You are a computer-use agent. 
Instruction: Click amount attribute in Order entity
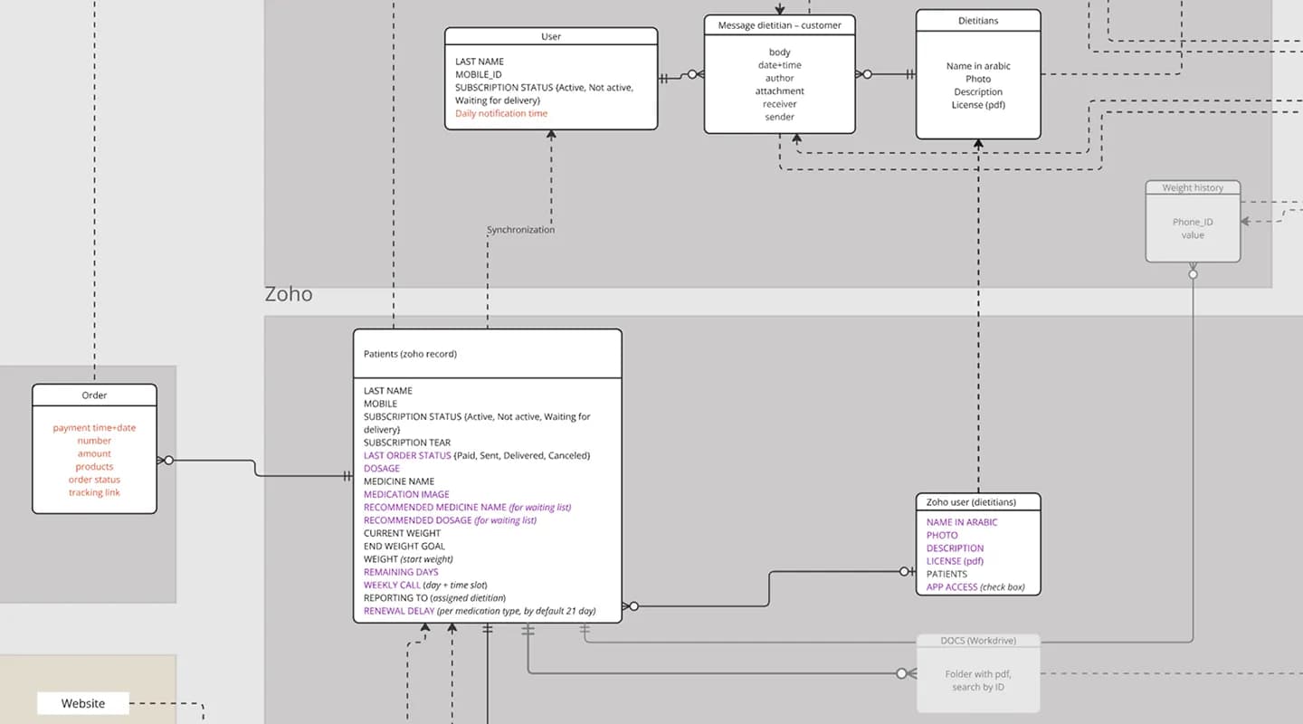pos(94,453)
